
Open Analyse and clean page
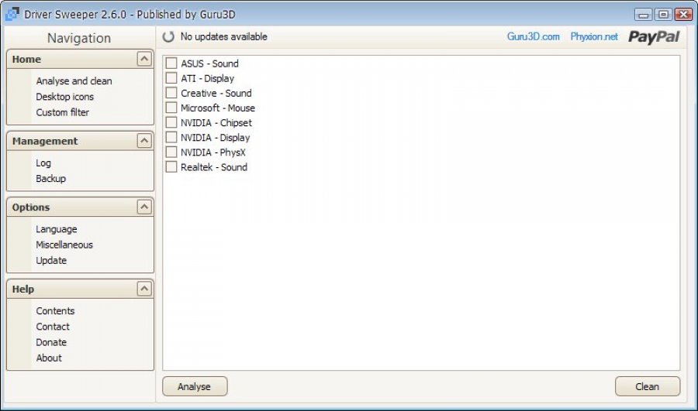(74, 80)
